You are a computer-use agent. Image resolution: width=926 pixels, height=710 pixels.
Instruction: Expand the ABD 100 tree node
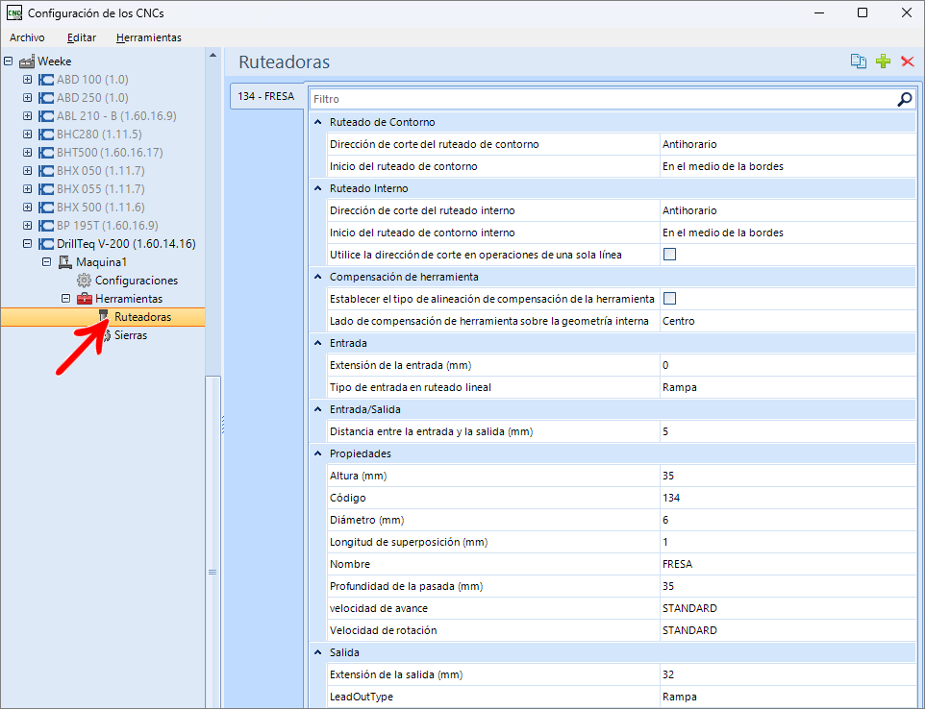coord(27,79)
